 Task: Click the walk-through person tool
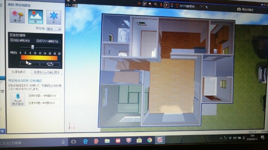161,5
